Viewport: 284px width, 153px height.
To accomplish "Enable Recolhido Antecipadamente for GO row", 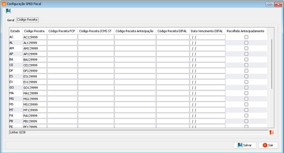I will coord(246,87).
